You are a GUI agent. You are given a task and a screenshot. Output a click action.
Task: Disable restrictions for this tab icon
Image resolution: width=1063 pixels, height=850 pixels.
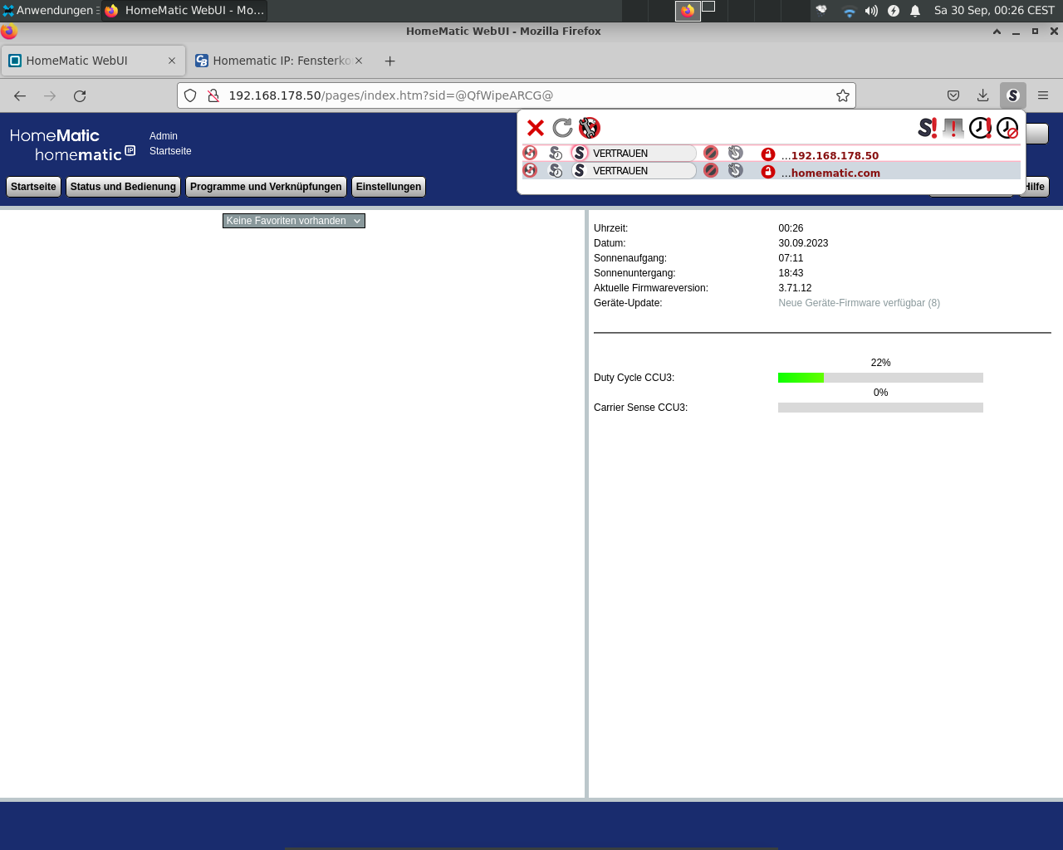click(953, 128)
